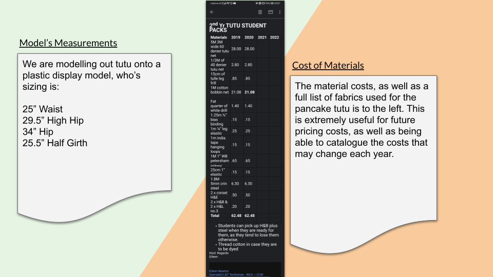Open the Eileen Newton signature link
493x277 pixels.
219,271
